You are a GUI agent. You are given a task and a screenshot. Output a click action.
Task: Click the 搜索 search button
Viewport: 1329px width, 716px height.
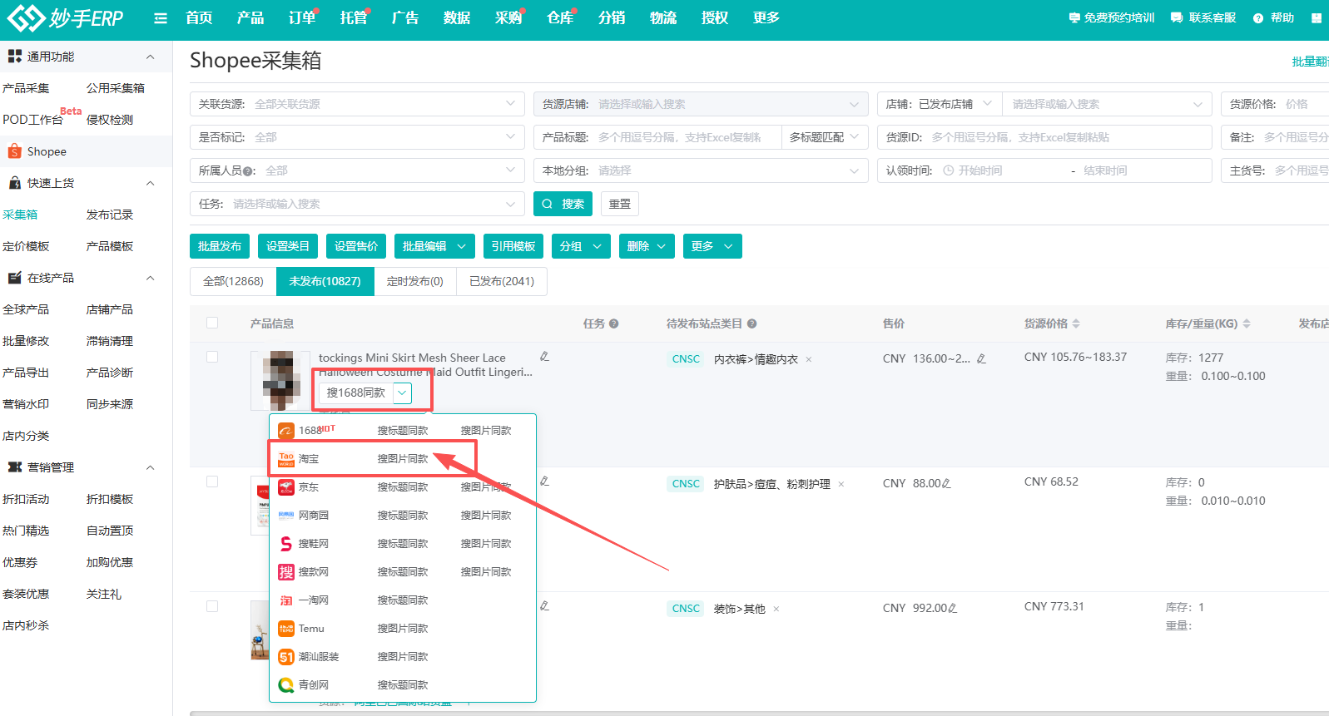563,204
